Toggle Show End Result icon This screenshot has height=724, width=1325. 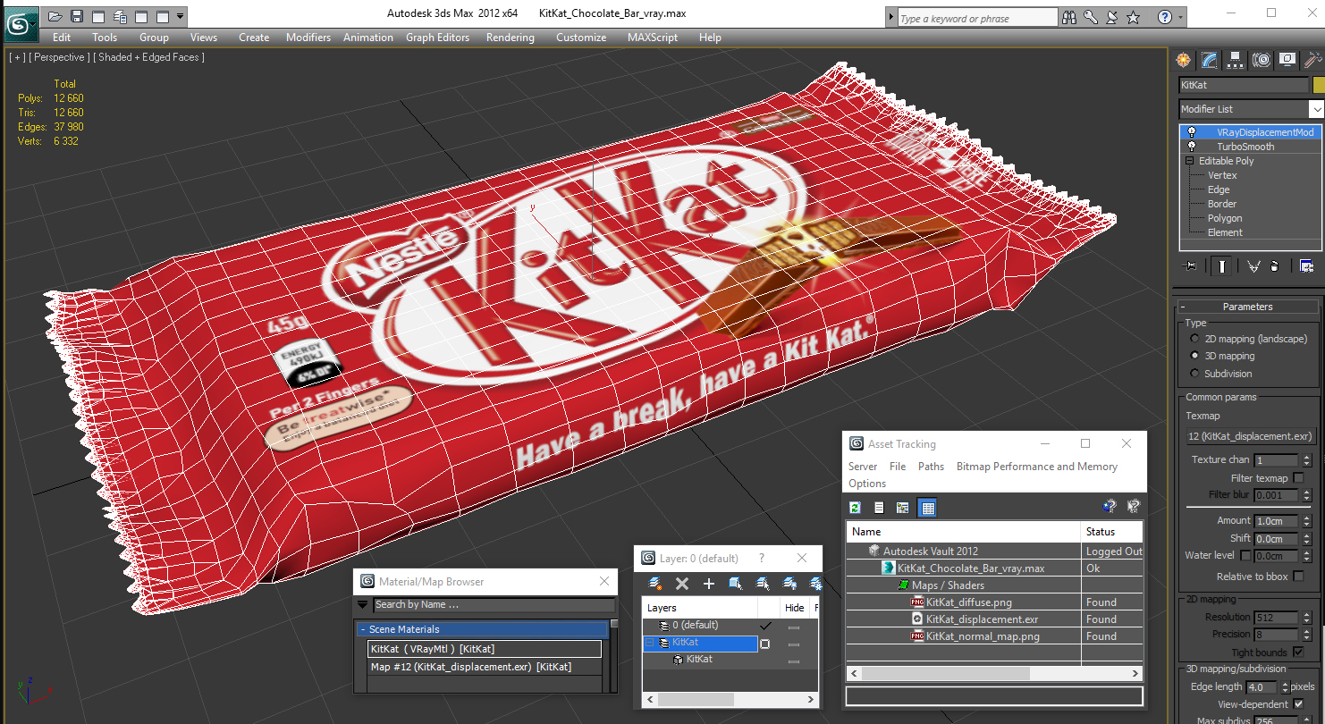[1222, 266]
